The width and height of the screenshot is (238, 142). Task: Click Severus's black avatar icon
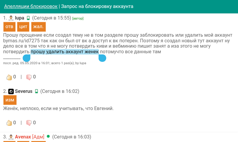11,91
